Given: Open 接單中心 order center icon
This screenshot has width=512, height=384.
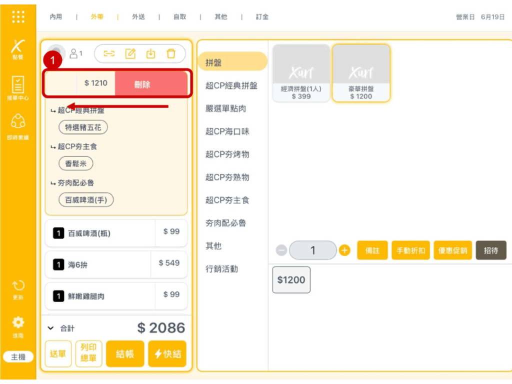Looking at the screenshot, I should (x=18, y=88).
